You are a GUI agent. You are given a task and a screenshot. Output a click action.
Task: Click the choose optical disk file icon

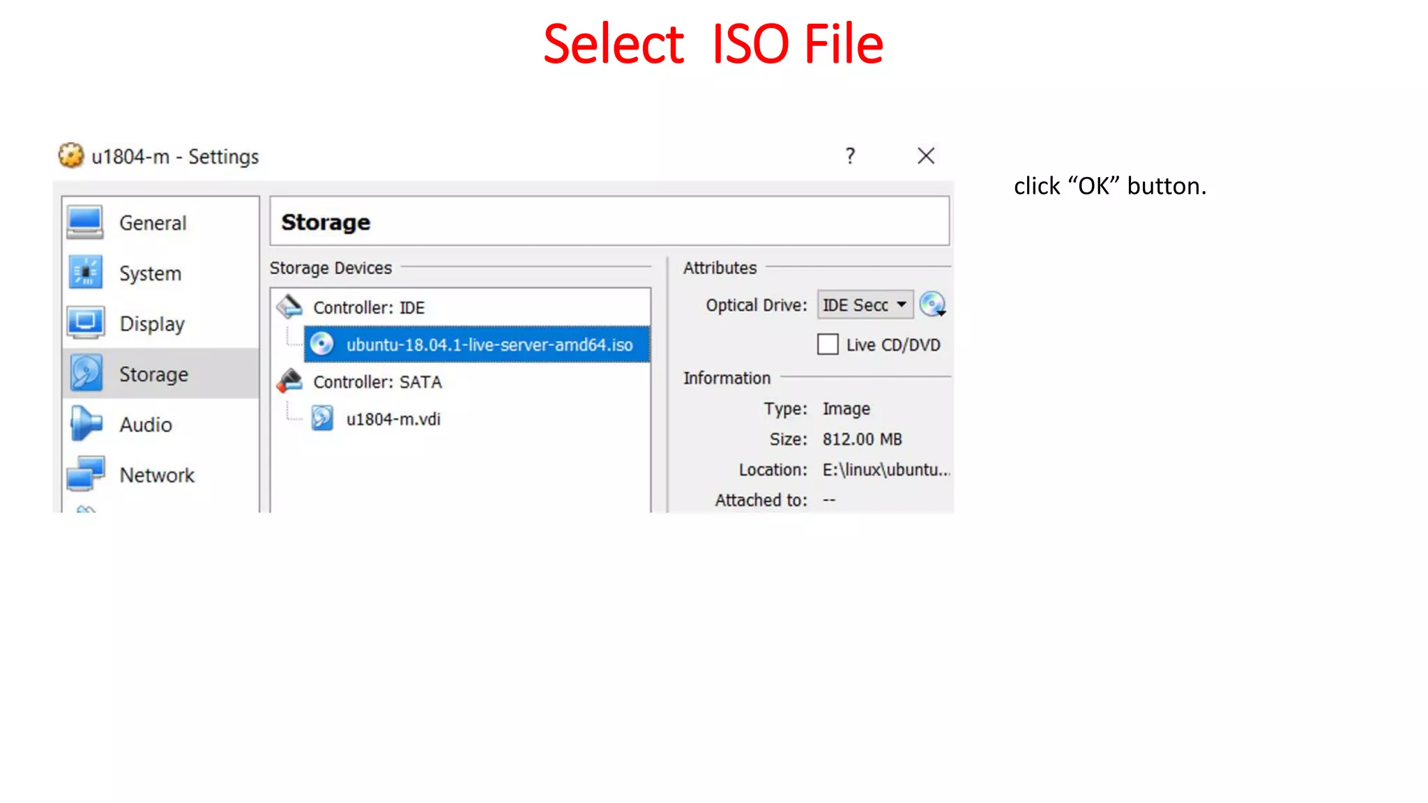tap(932, 305)
